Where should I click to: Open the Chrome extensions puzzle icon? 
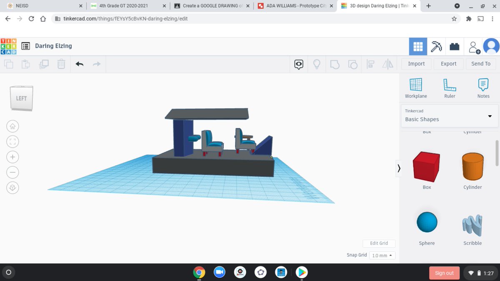click(x=469, y=19)
